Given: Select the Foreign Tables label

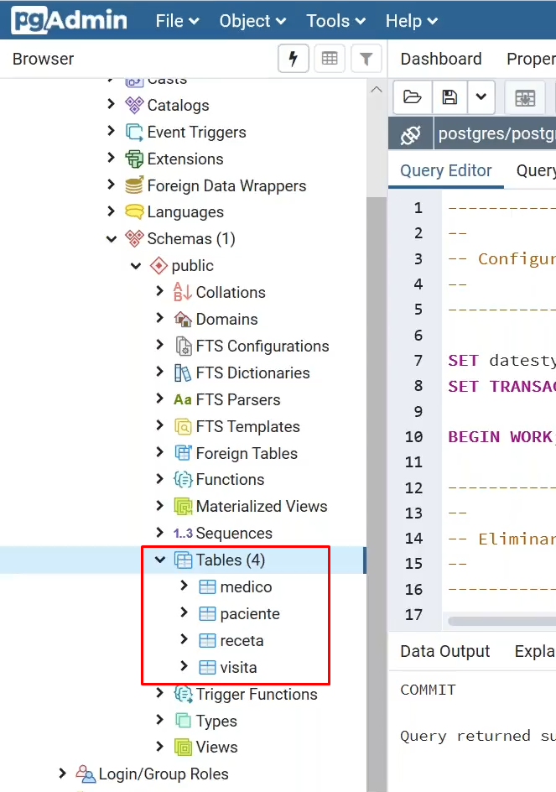Looking at the screenshot, I should (247, 453).
